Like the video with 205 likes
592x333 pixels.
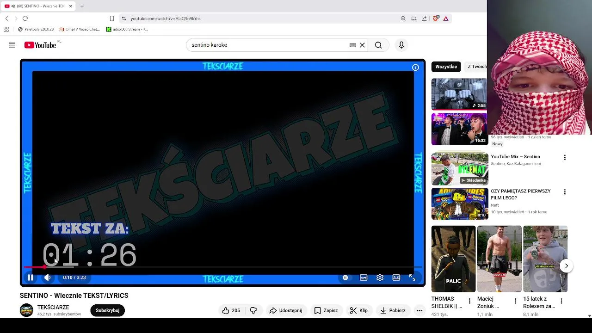point(231,310)
